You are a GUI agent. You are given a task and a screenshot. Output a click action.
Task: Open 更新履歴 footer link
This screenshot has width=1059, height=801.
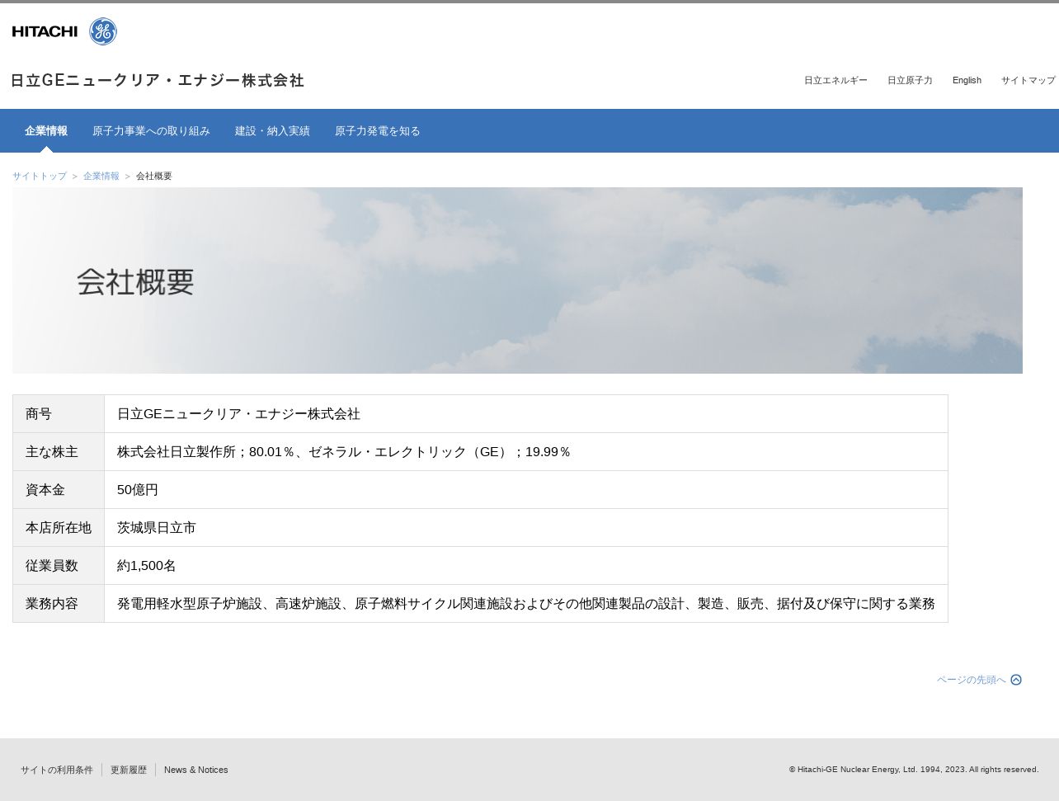[x=129, y=770]
